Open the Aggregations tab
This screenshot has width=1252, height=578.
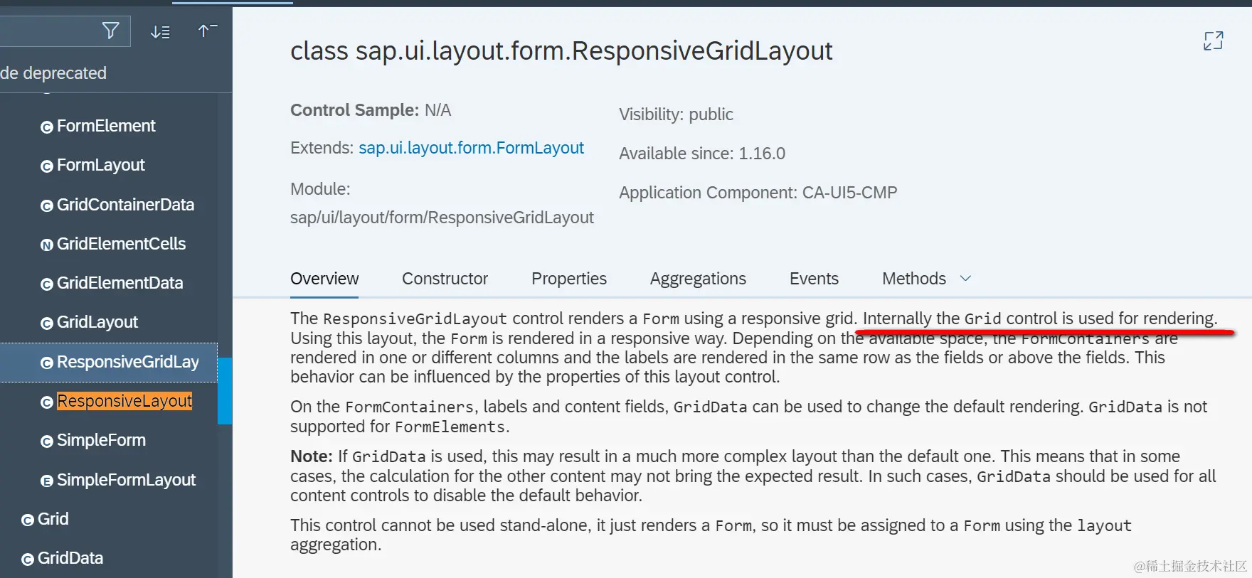[698, 279]
